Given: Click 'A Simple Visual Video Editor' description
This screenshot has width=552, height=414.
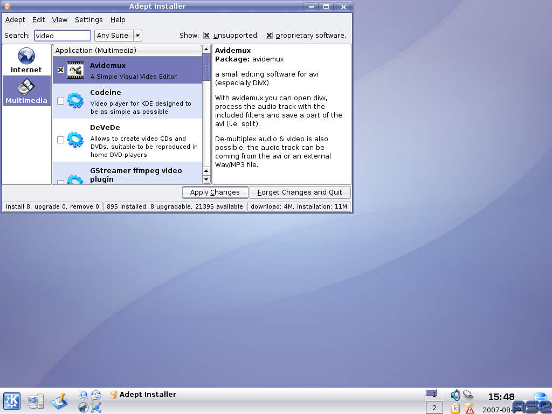Looking at the screenshot, I should (134, 77).
